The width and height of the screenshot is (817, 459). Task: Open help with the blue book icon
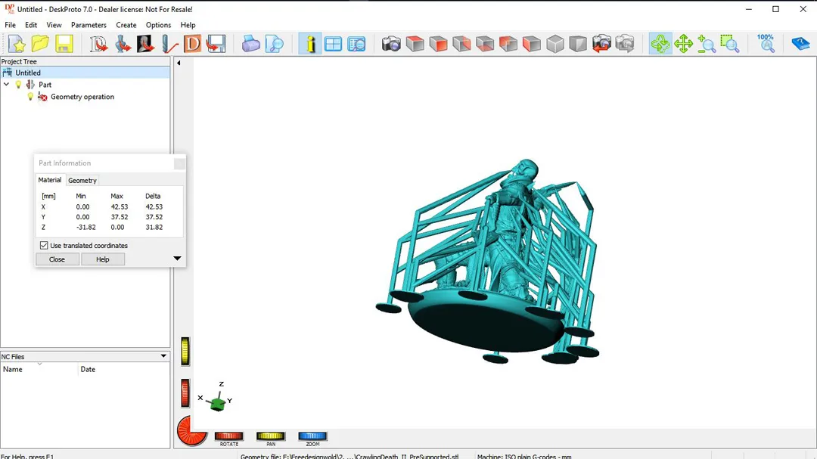point(800,44)
